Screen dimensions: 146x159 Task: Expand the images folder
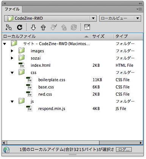click(x=12, y=51)
